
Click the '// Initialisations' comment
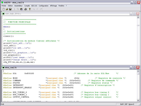pyautogui.click(x=14, y=31)
